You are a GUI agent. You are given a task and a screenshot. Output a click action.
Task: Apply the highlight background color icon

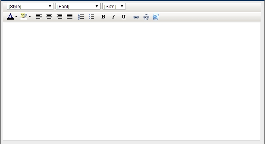point(24,16)
